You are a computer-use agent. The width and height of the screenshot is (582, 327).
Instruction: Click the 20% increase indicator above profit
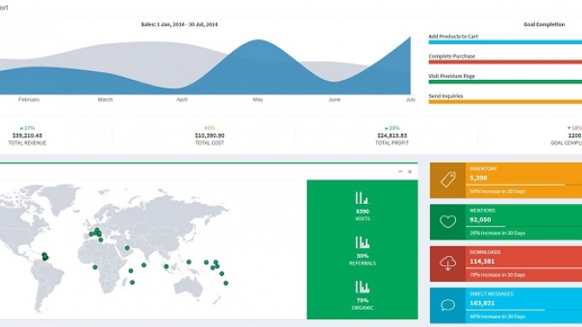(392, 128)
